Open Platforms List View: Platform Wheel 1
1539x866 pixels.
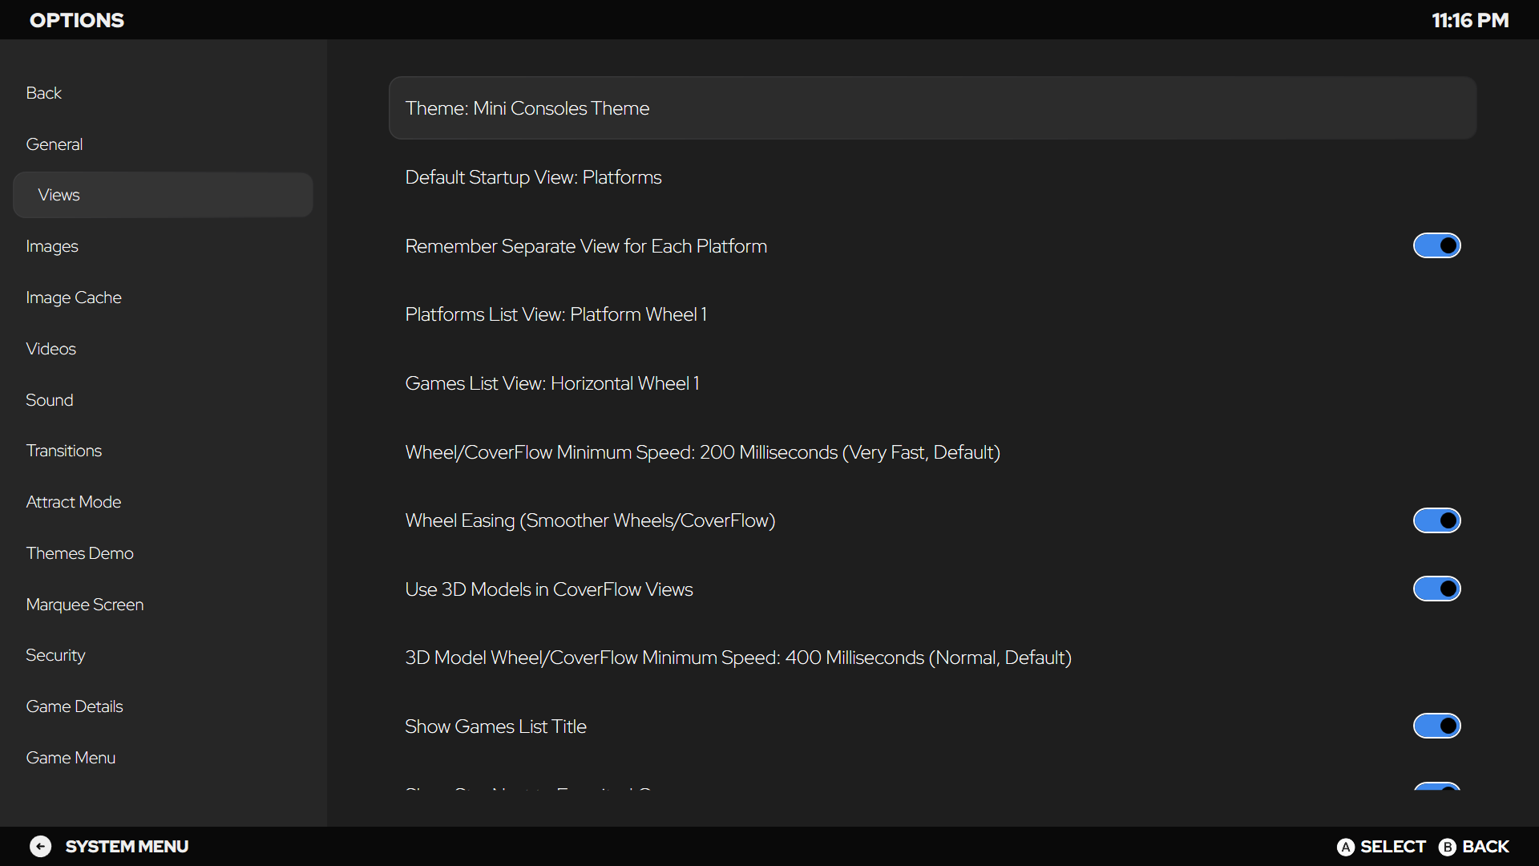[x=933, y=314]
